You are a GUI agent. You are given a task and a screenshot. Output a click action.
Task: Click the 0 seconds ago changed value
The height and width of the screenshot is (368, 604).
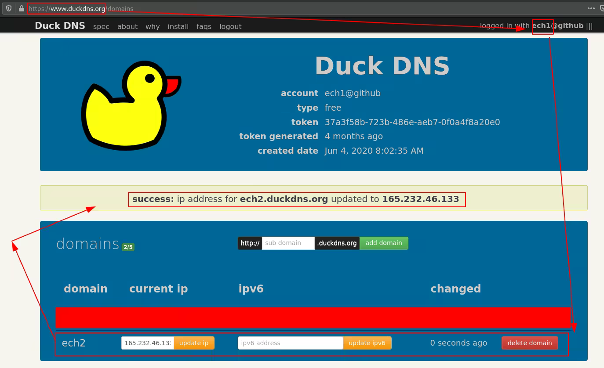pyautogui.click(x=458, y=343)
